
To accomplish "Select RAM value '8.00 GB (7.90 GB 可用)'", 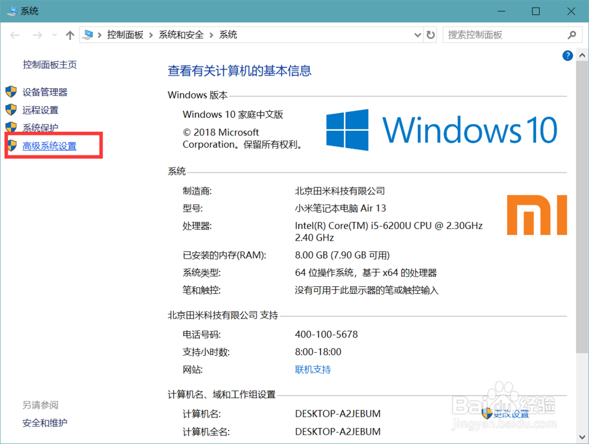I will click(x=342, y=255).
